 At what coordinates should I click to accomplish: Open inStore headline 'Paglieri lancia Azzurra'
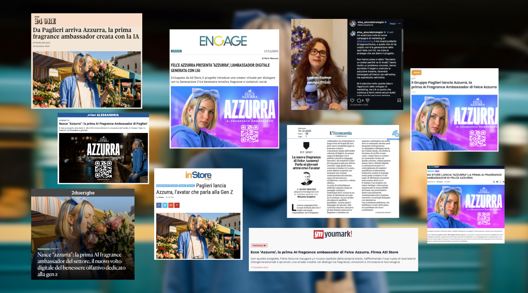point(194,189)
